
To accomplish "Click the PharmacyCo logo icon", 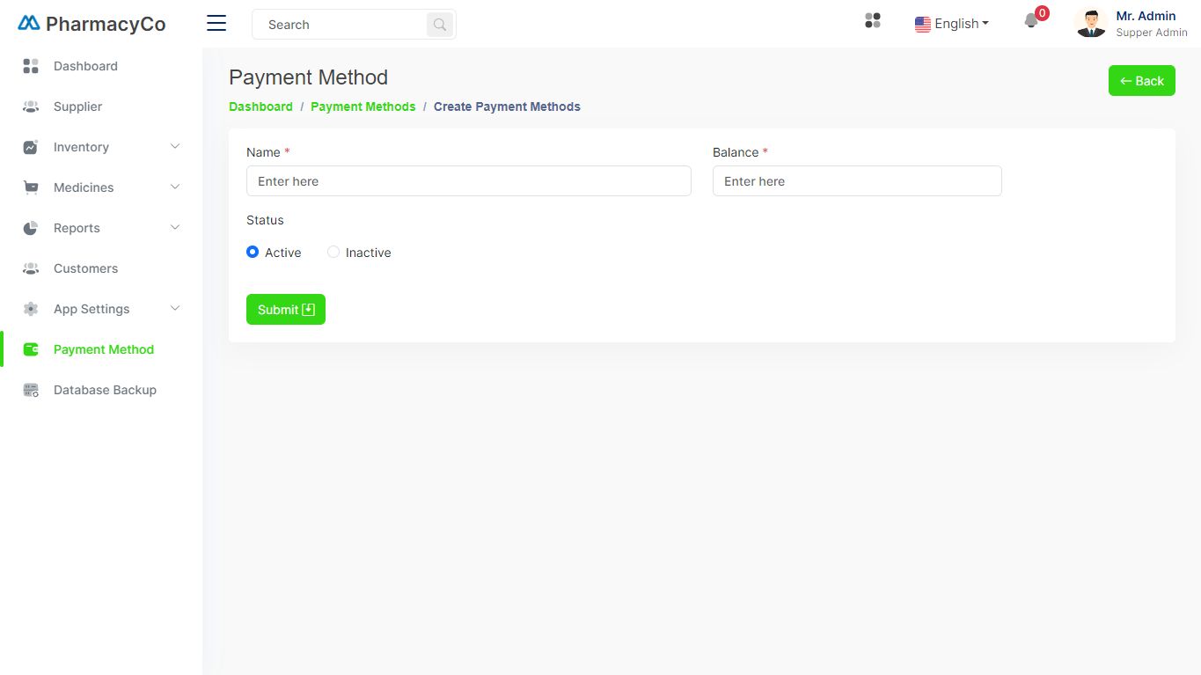I will (x=29, y=24).
